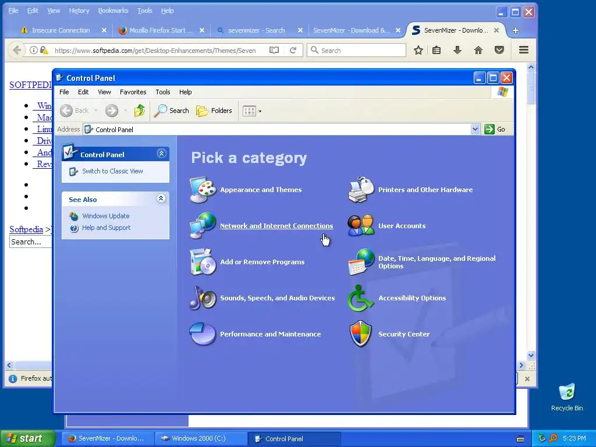Open the Favorites menu
The image size is (596, 447).
pos(133,92)
